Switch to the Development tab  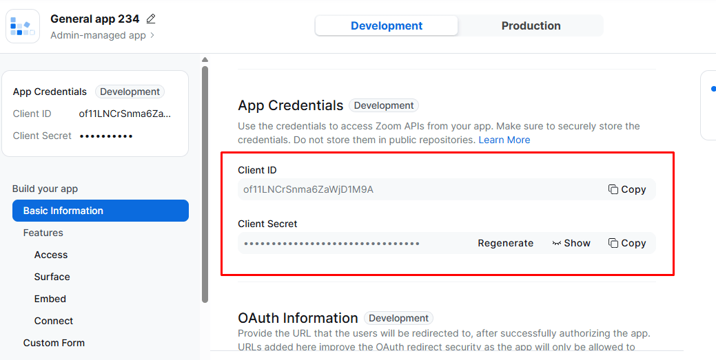pyautogui.click(x=387, y=26)
